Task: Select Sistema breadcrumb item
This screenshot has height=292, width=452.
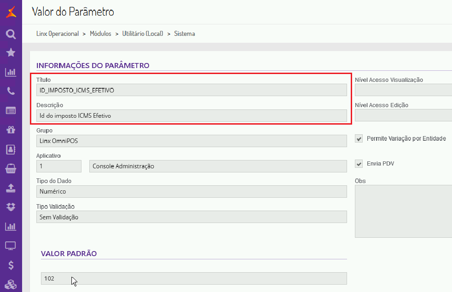Action: click(x=185, y=34)
